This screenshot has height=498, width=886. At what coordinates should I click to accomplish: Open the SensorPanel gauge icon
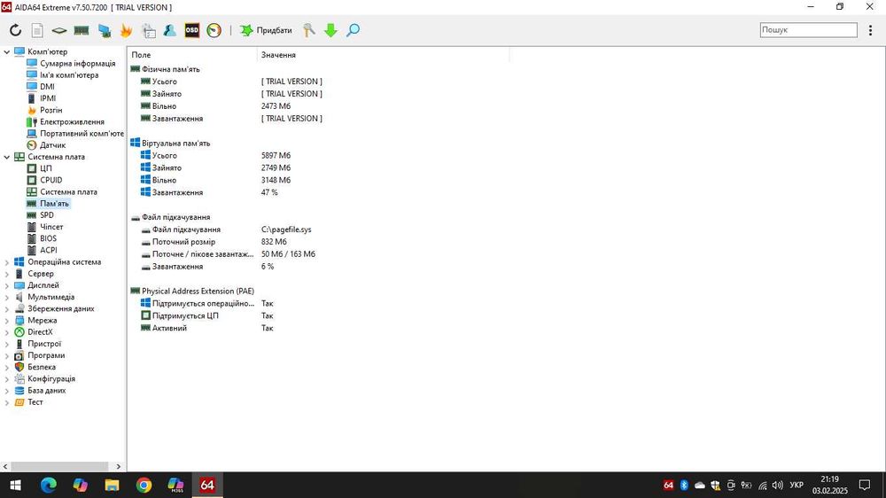[214, 30]
